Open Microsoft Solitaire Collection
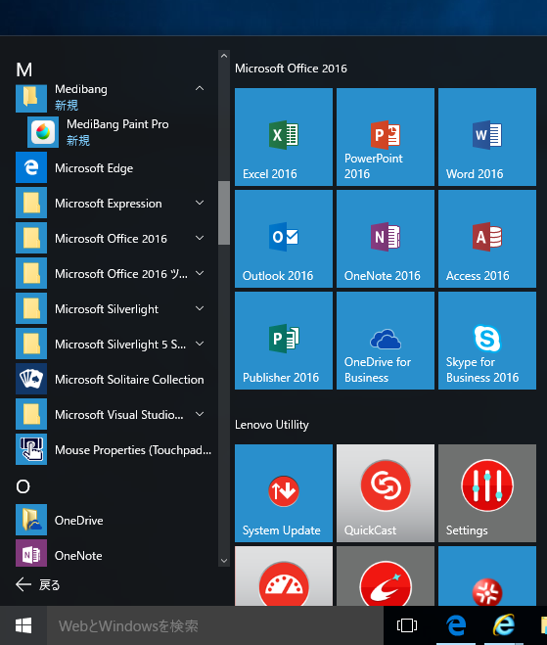 tap(114, 379)
